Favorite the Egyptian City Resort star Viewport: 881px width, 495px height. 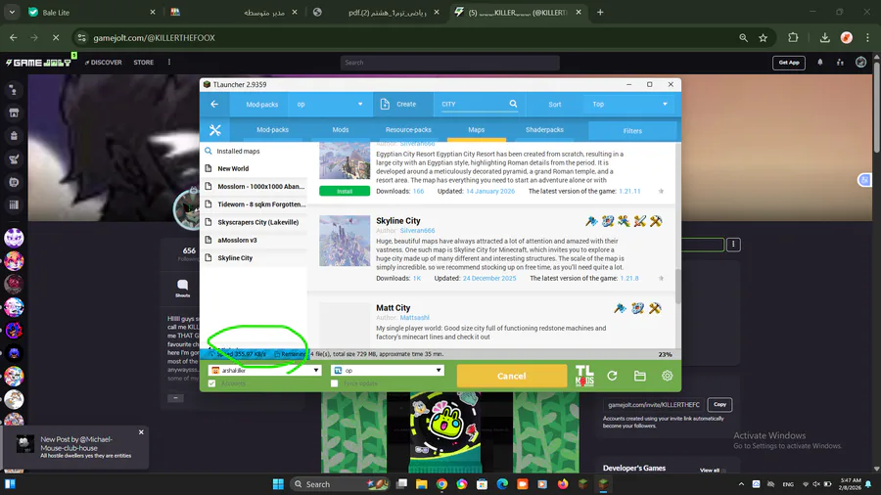point(661,191)
